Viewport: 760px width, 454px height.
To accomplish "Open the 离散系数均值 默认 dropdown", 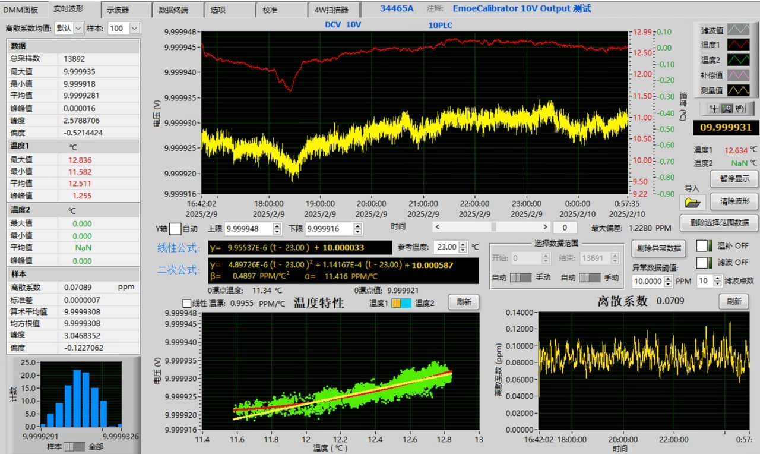I will coord(69,28).
